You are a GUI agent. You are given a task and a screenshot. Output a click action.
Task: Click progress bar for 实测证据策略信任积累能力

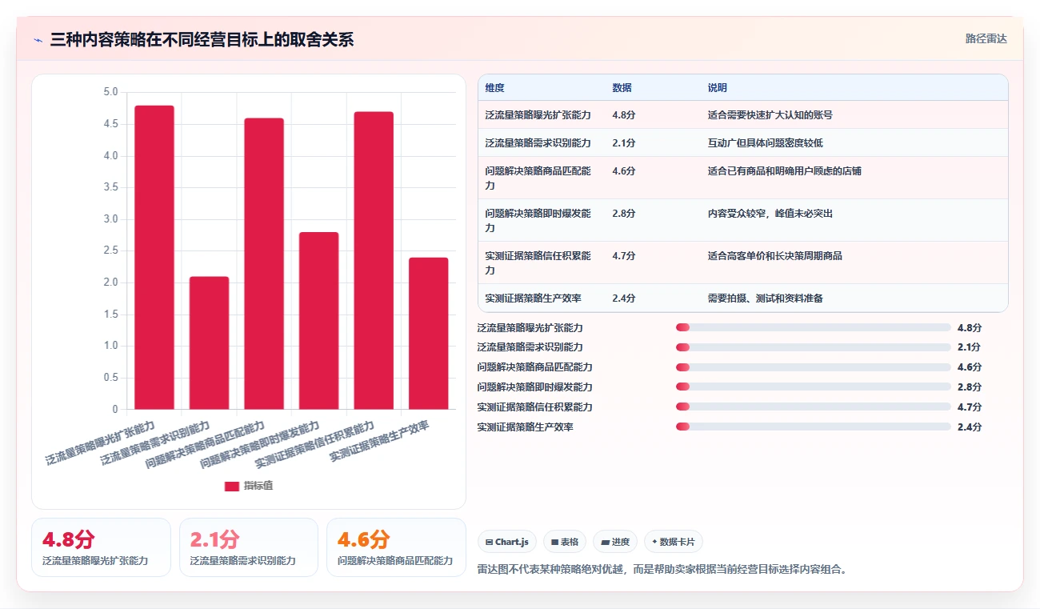pos(813,407)
